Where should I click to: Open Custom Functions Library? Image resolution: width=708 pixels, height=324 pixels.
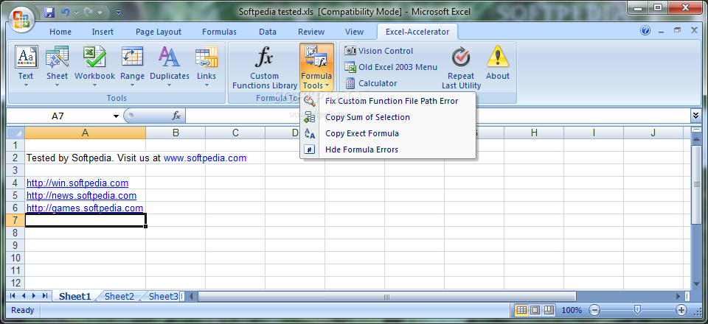(265, 68)
